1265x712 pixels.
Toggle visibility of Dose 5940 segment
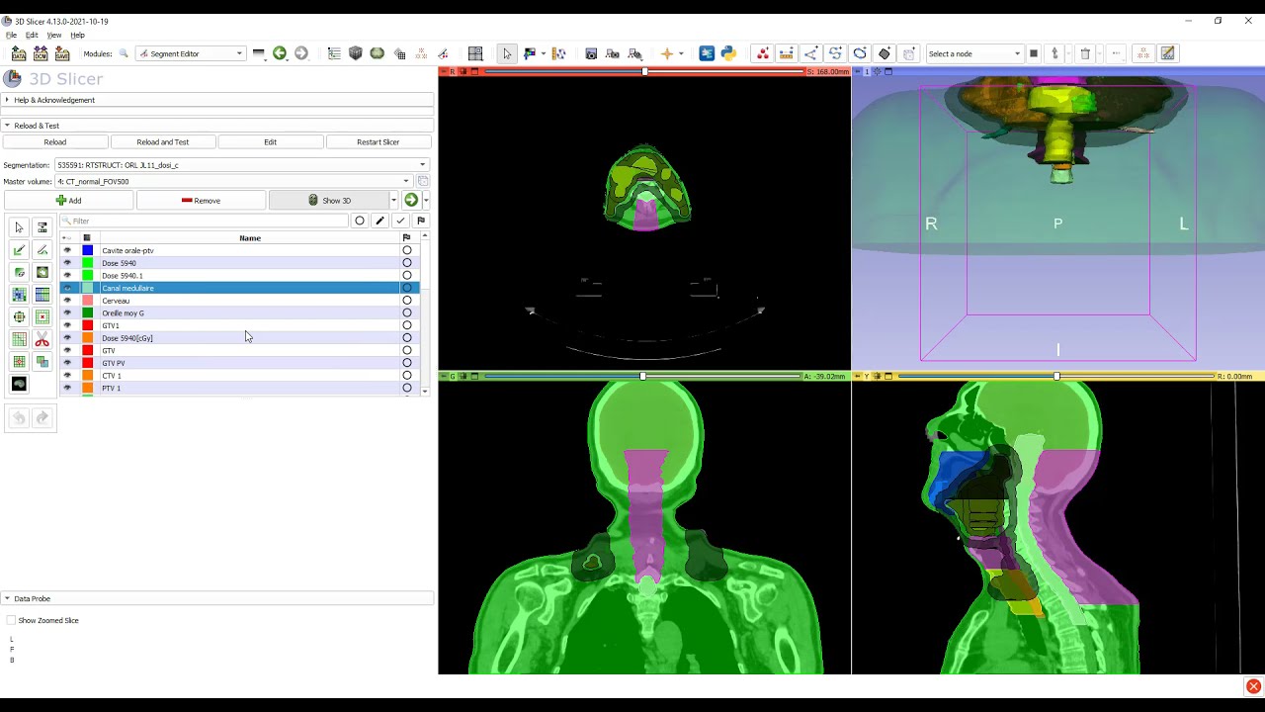click(67, 263)
